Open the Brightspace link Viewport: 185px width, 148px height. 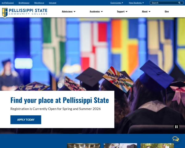[x=24, y=3]
